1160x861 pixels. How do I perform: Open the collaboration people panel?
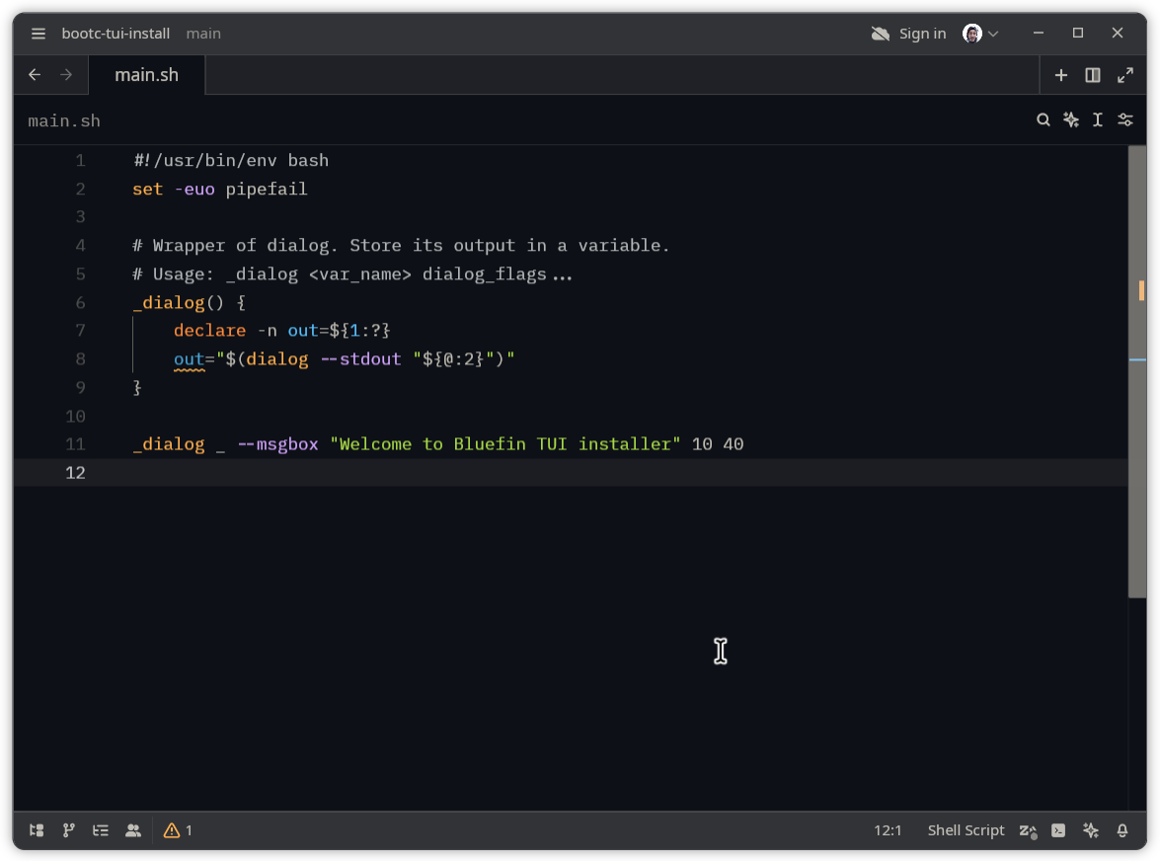pos(133,830)
